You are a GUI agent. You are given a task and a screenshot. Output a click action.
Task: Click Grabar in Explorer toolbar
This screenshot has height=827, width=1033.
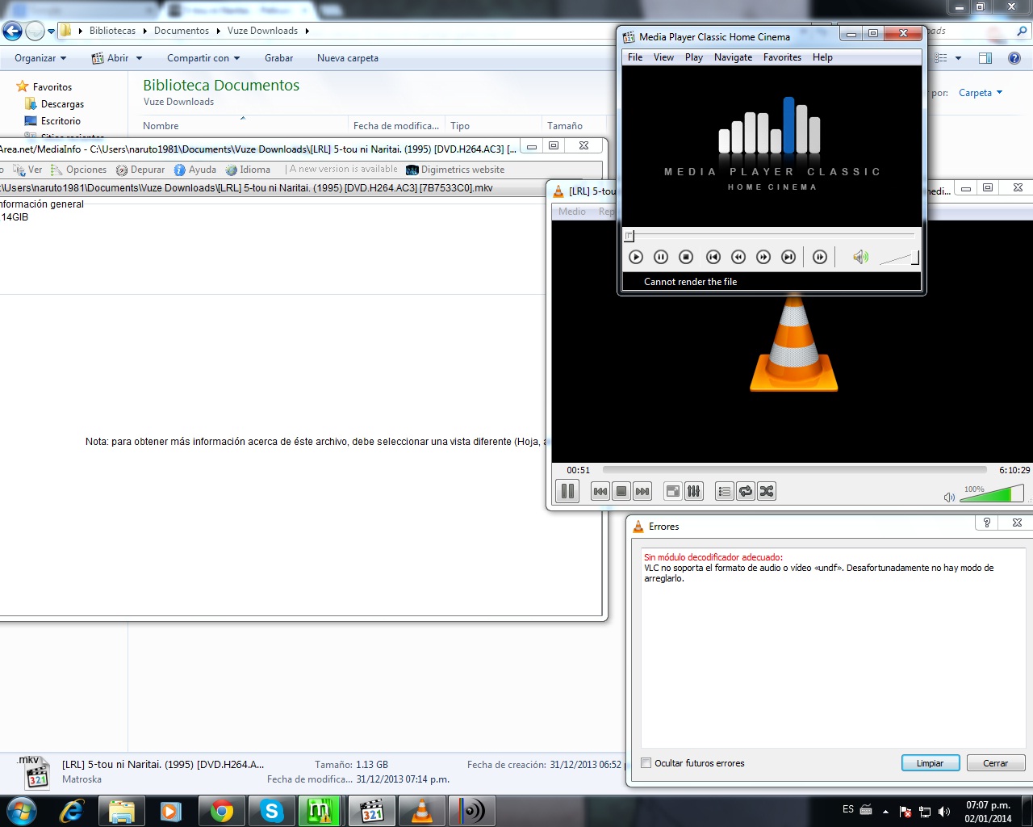coord(278,58)
